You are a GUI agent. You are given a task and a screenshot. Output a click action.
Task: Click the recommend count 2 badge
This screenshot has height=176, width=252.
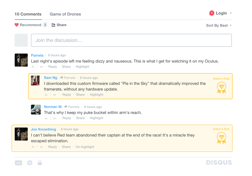45,25
